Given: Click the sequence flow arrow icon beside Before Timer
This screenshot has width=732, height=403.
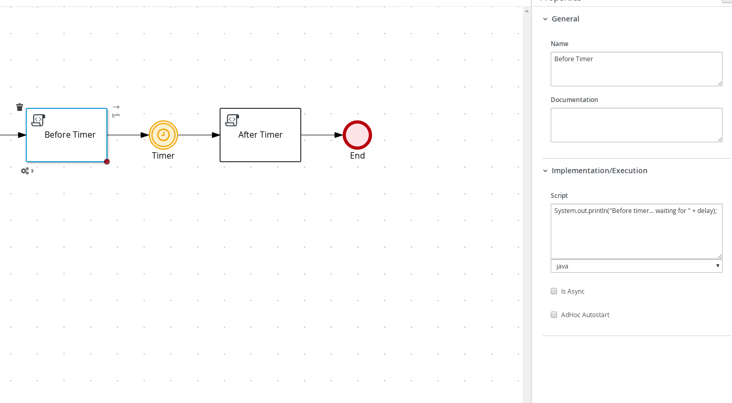Looking at the screenshot, I should tap(116, 107).
